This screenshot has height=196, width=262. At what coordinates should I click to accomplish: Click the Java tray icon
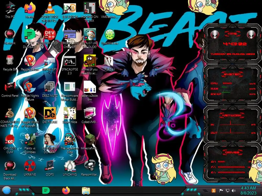[x=214, y=191]
